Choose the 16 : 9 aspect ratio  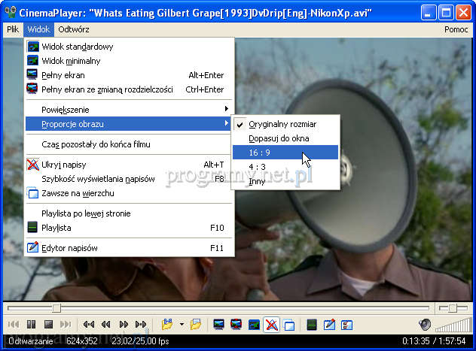click(261, 153)
